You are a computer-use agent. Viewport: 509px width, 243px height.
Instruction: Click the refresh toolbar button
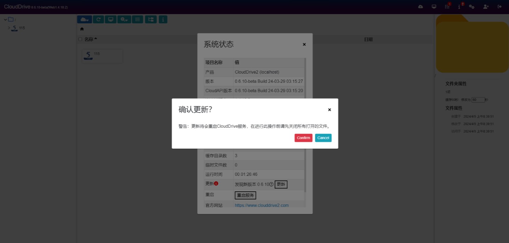(98, 19)
